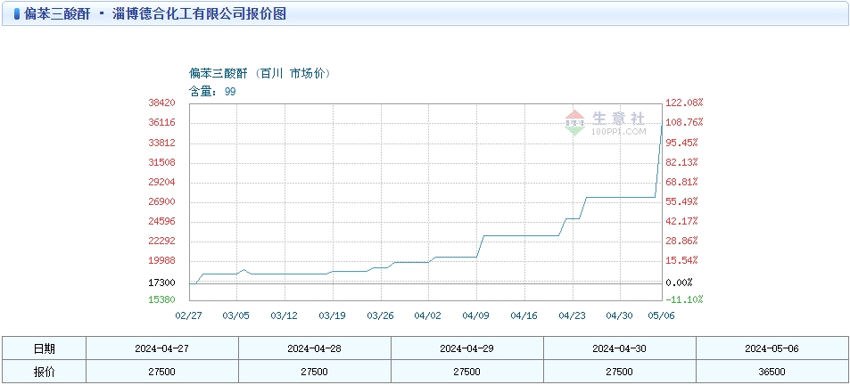The height and width of the screenshot is (385, 850).
Task: Select the 2024-04-30 date cell
Action: click(x=619, y=348)
